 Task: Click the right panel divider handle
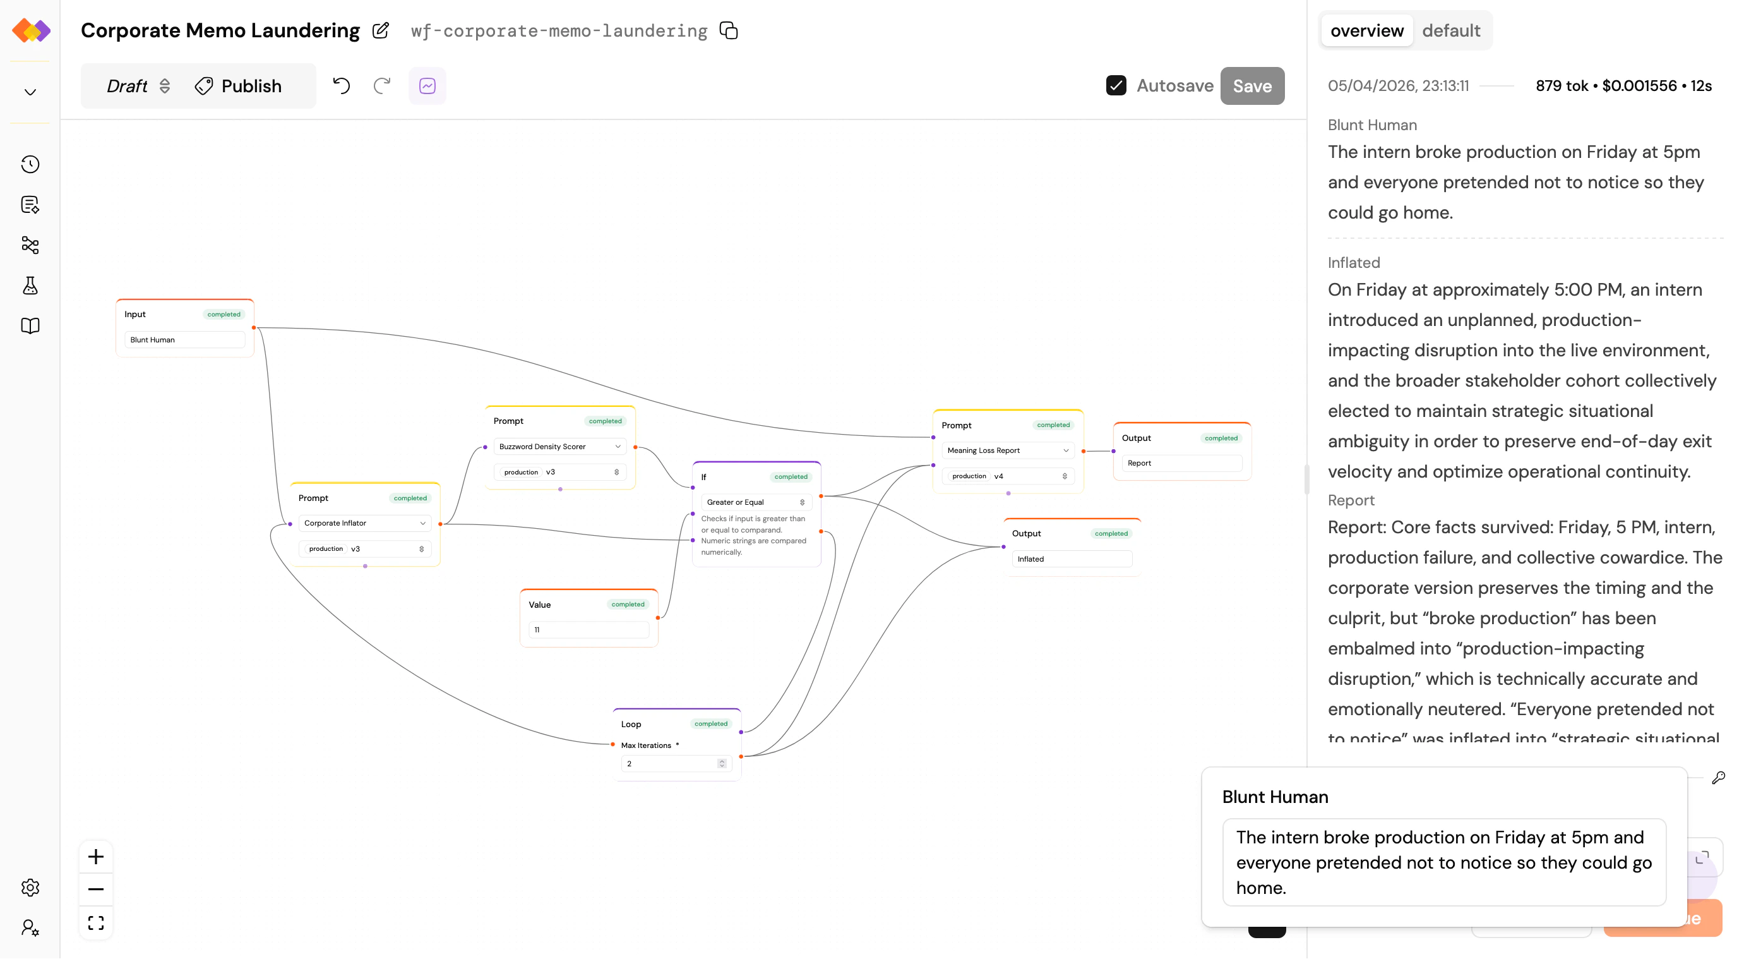pos(1306,479)
